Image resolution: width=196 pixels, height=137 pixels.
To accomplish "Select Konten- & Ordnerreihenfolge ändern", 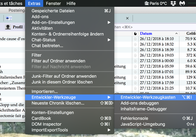I will tap(70, 34).
